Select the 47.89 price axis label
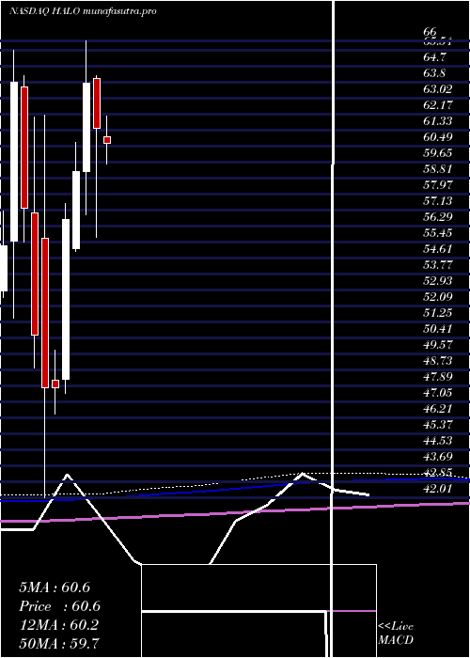 point(438,376)
